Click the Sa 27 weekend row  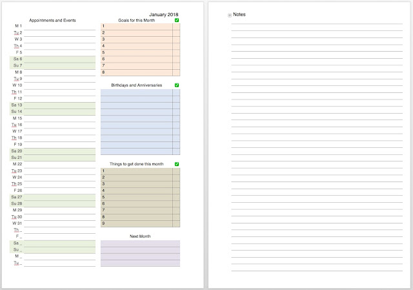pyautogui.click(x=53, y=198)
